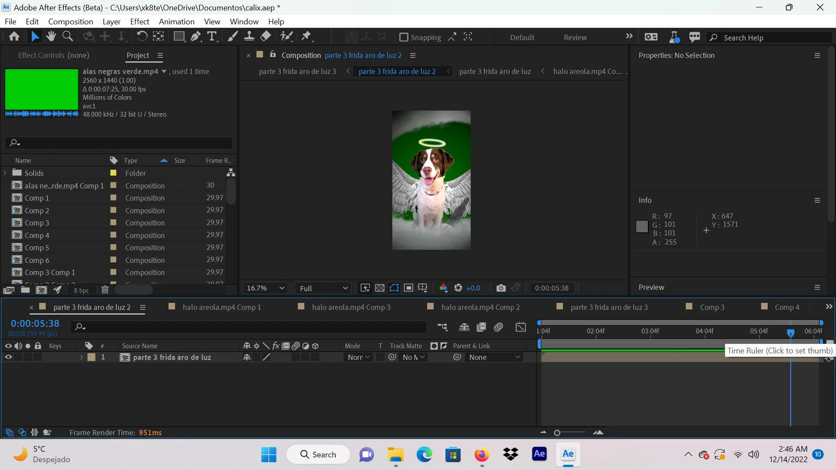836x470 pixels.
Task: Select the Hand tool
Action: [51, 37]
